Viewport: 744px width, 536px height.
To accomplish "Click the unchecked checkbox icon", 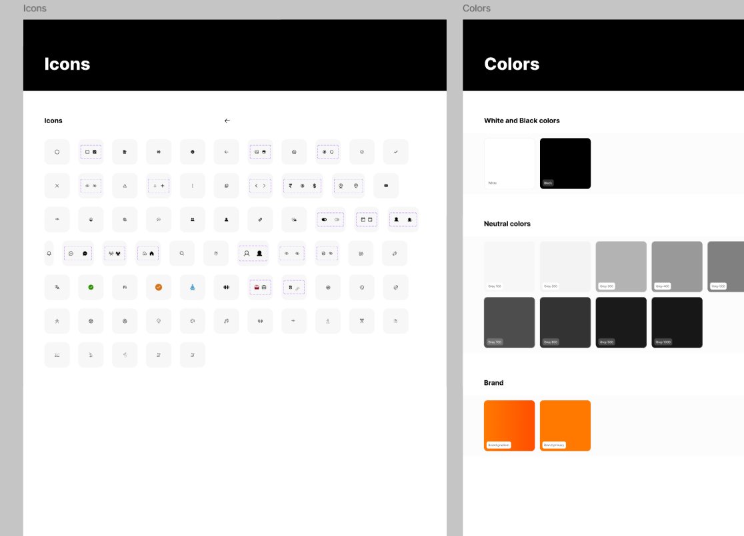I will click(x=87, y=152).
